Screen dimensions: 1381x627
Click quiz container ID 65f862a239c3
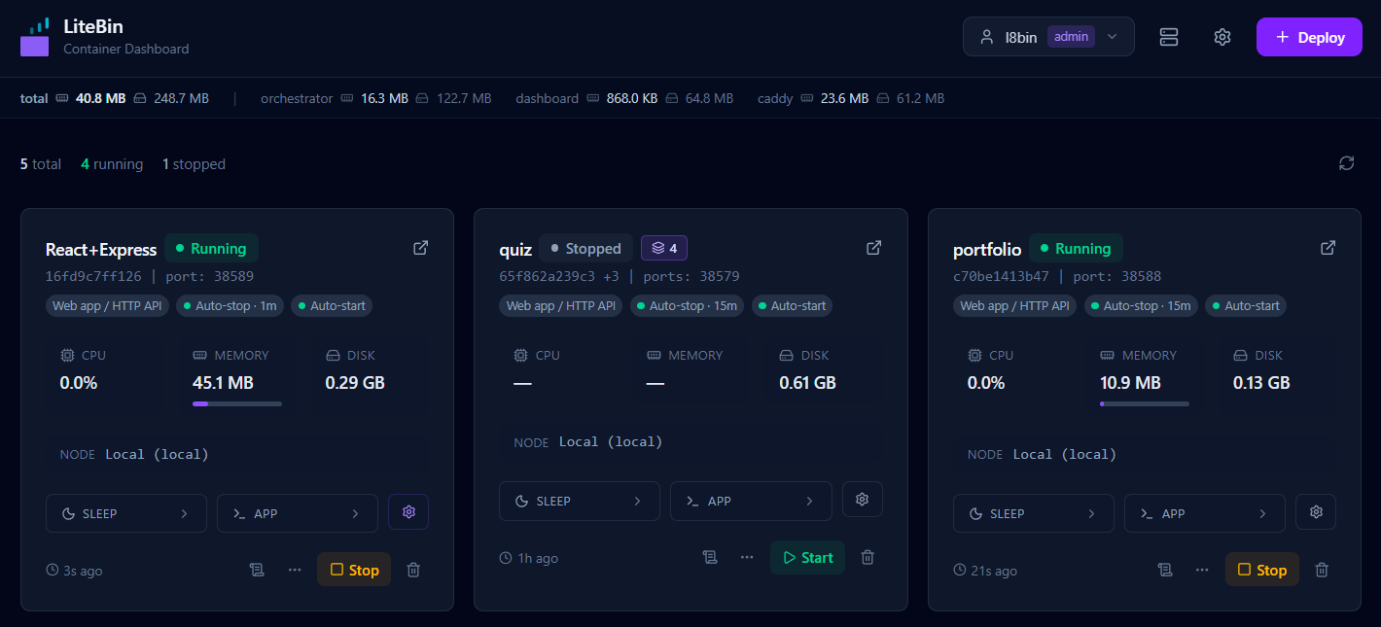[547, 276]
